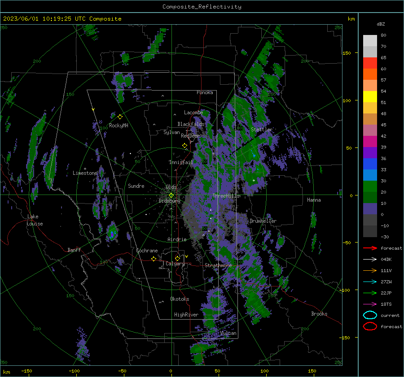Click the Sylvan label
Viewport: 404px width, 377px height.
[x=171, y=133]
